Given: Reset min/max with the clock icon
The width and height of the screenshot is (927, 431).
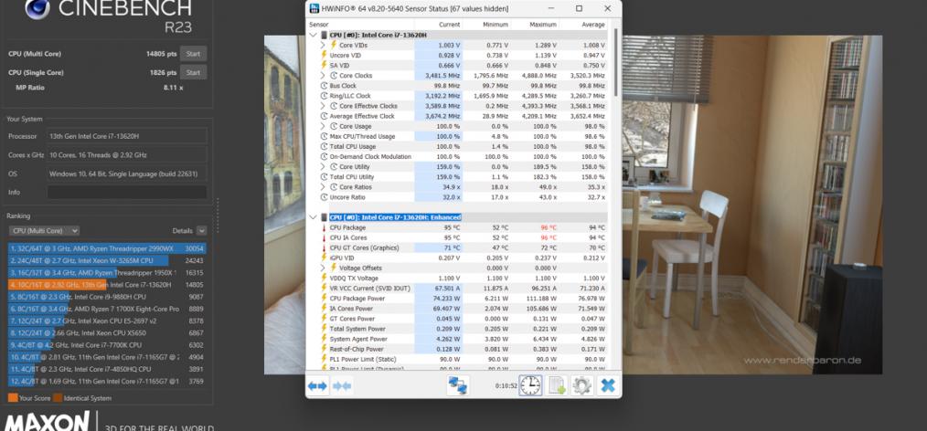Looking at the screenshot, I should 530,385.
